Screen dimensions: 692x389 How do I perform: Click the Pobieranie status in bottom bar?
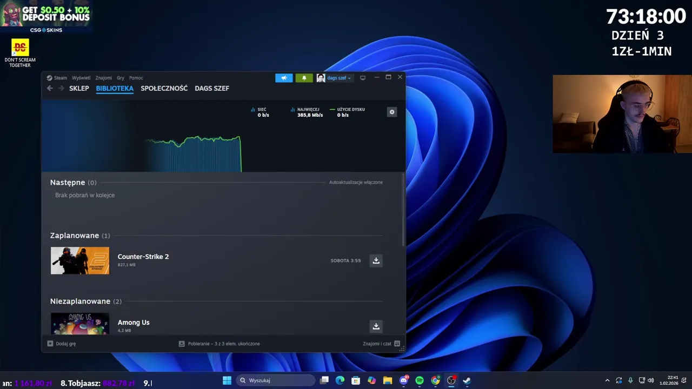pos(219,344)
